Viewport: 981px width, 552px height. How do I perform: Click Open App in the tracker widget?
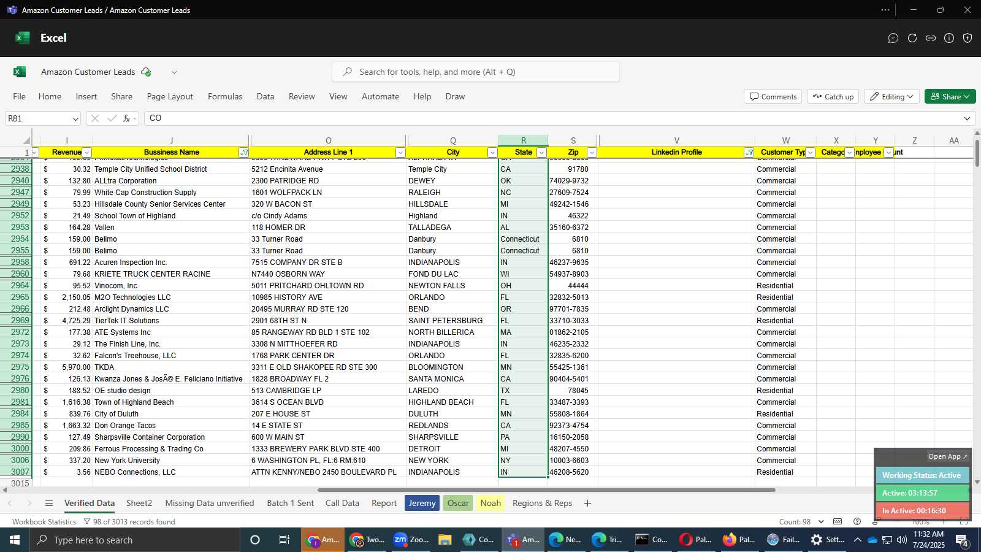pos(947,456)
